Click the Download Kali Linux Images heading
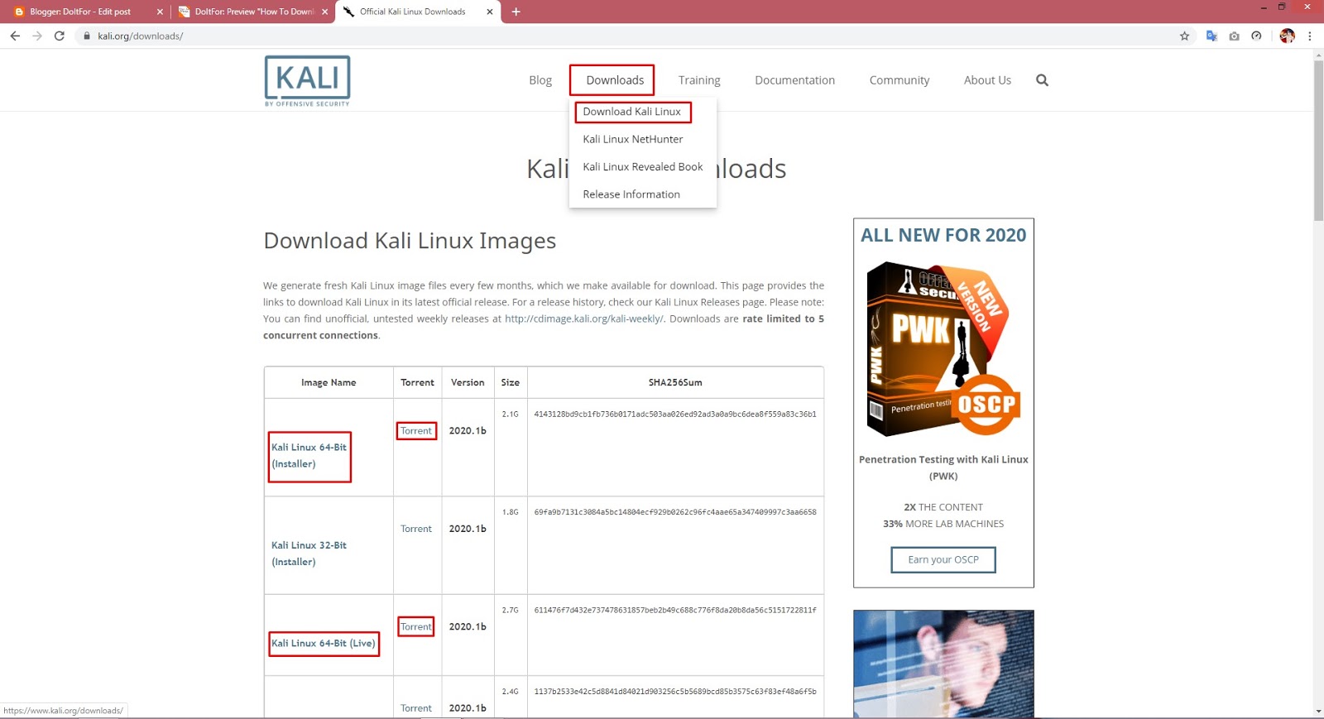The width and height of the screenshot is (1324, 719). [410, 241]
